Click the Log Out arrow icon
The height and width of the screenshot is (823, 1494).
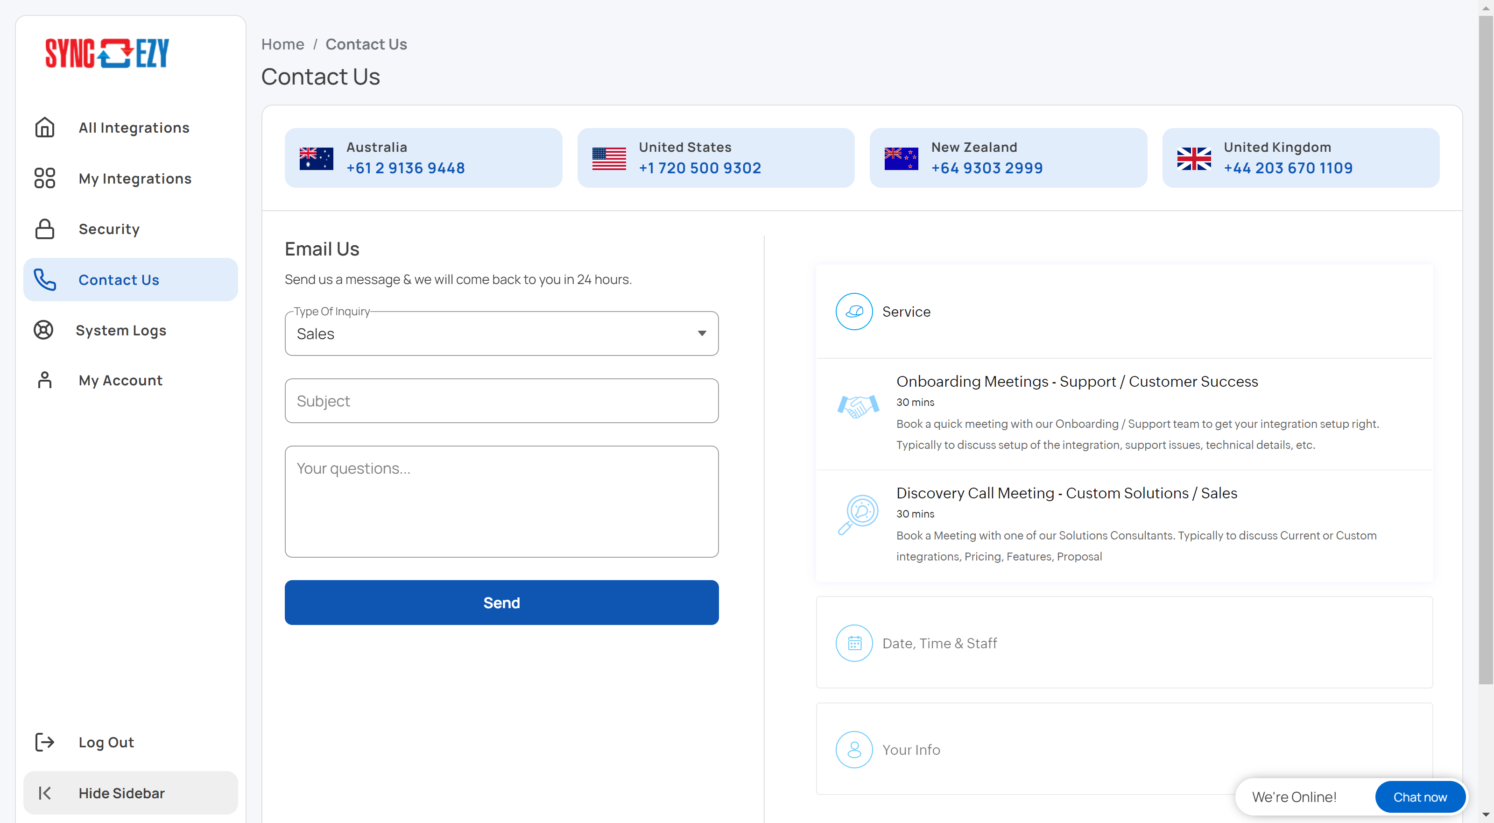point(45,742)
